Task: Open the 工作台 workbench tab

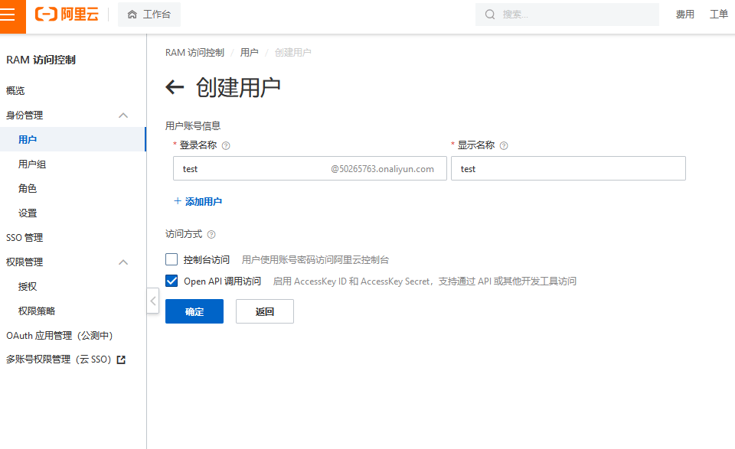Action: coord(149,15)
